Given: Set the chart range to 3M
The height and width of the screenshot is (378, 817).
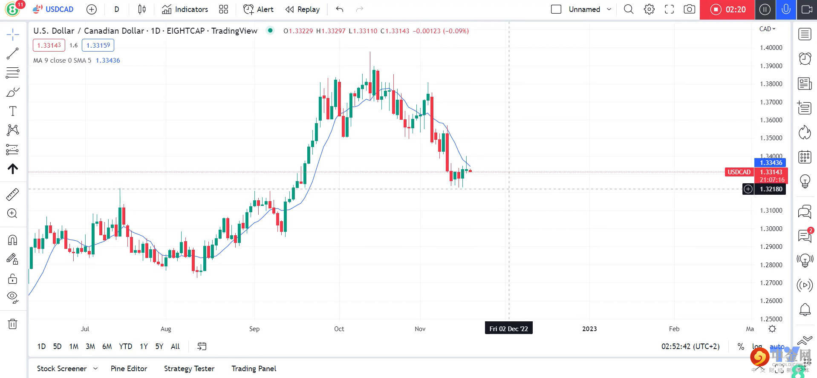Looking at the screenshot, I should [x=90, y=346].
